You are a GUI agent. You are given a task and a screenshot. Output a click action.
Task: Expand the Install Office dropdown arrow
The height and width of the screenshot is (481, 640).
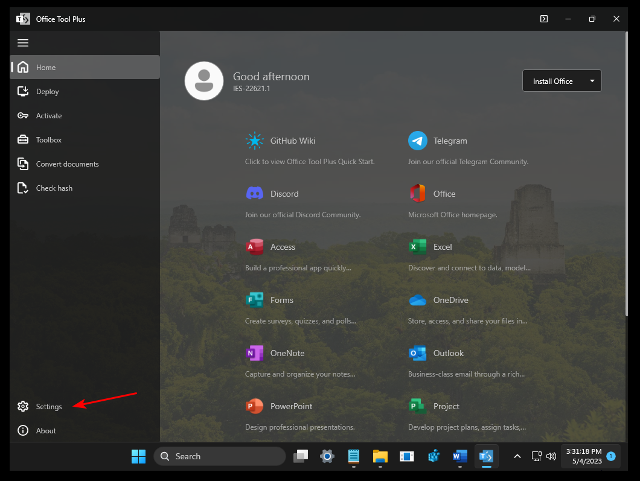pyautogui.click(x=592, y=81)
